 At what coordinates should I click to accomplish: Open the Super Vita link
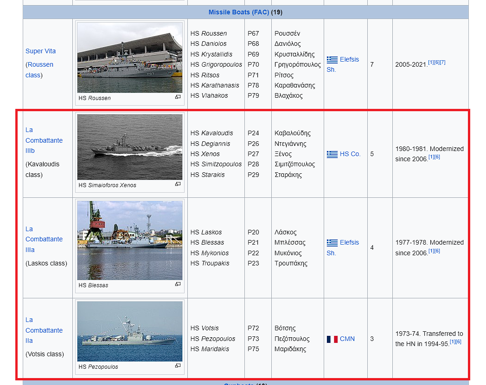tap(41, 51)
